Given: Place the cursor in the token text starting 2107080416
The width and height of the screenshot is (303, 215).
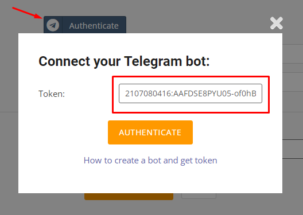Looking at the screenshot, I should (191, 93).
